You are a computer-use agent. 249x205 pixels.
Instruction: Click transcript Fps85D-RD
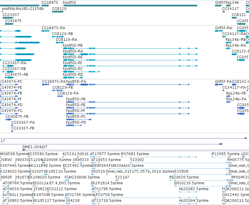coord(73,75)
